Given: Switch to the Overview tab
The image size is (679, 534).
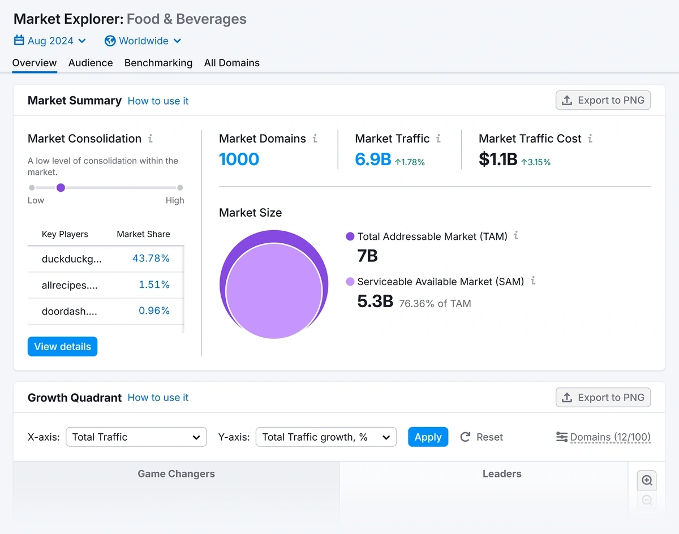Looking at the screenshot, I should tap(35, 63).
